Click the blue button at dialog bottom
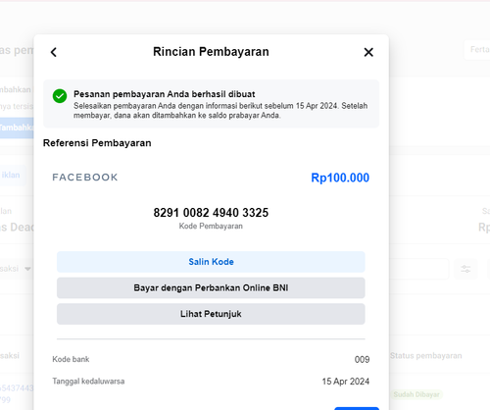490x410 pixels. point(357,408)
